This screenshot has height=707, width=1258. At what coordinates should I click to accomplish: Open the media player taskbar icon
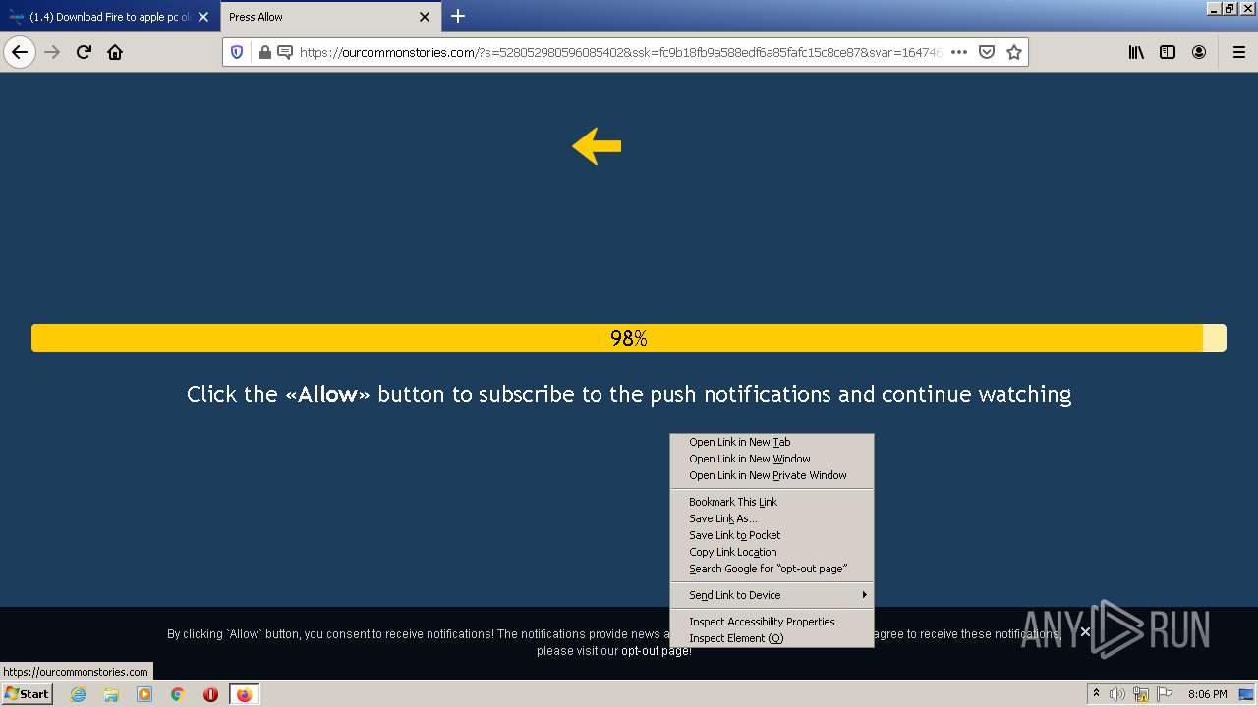[x=144, y=694]
